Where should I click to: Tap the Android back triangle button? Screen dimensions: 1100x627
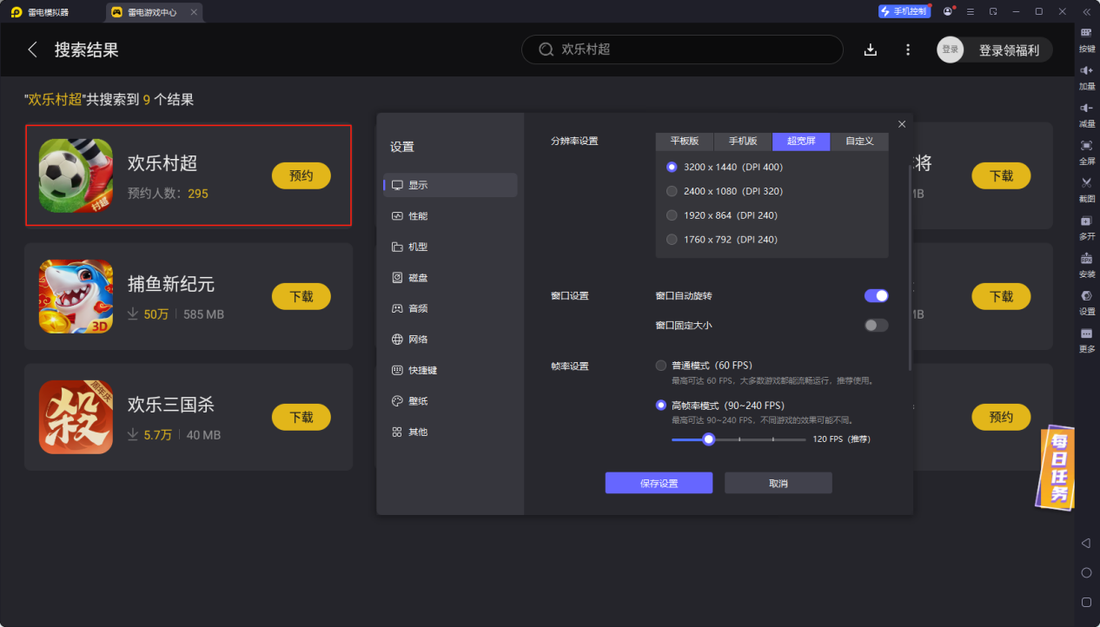click(x=1086, y=543)
